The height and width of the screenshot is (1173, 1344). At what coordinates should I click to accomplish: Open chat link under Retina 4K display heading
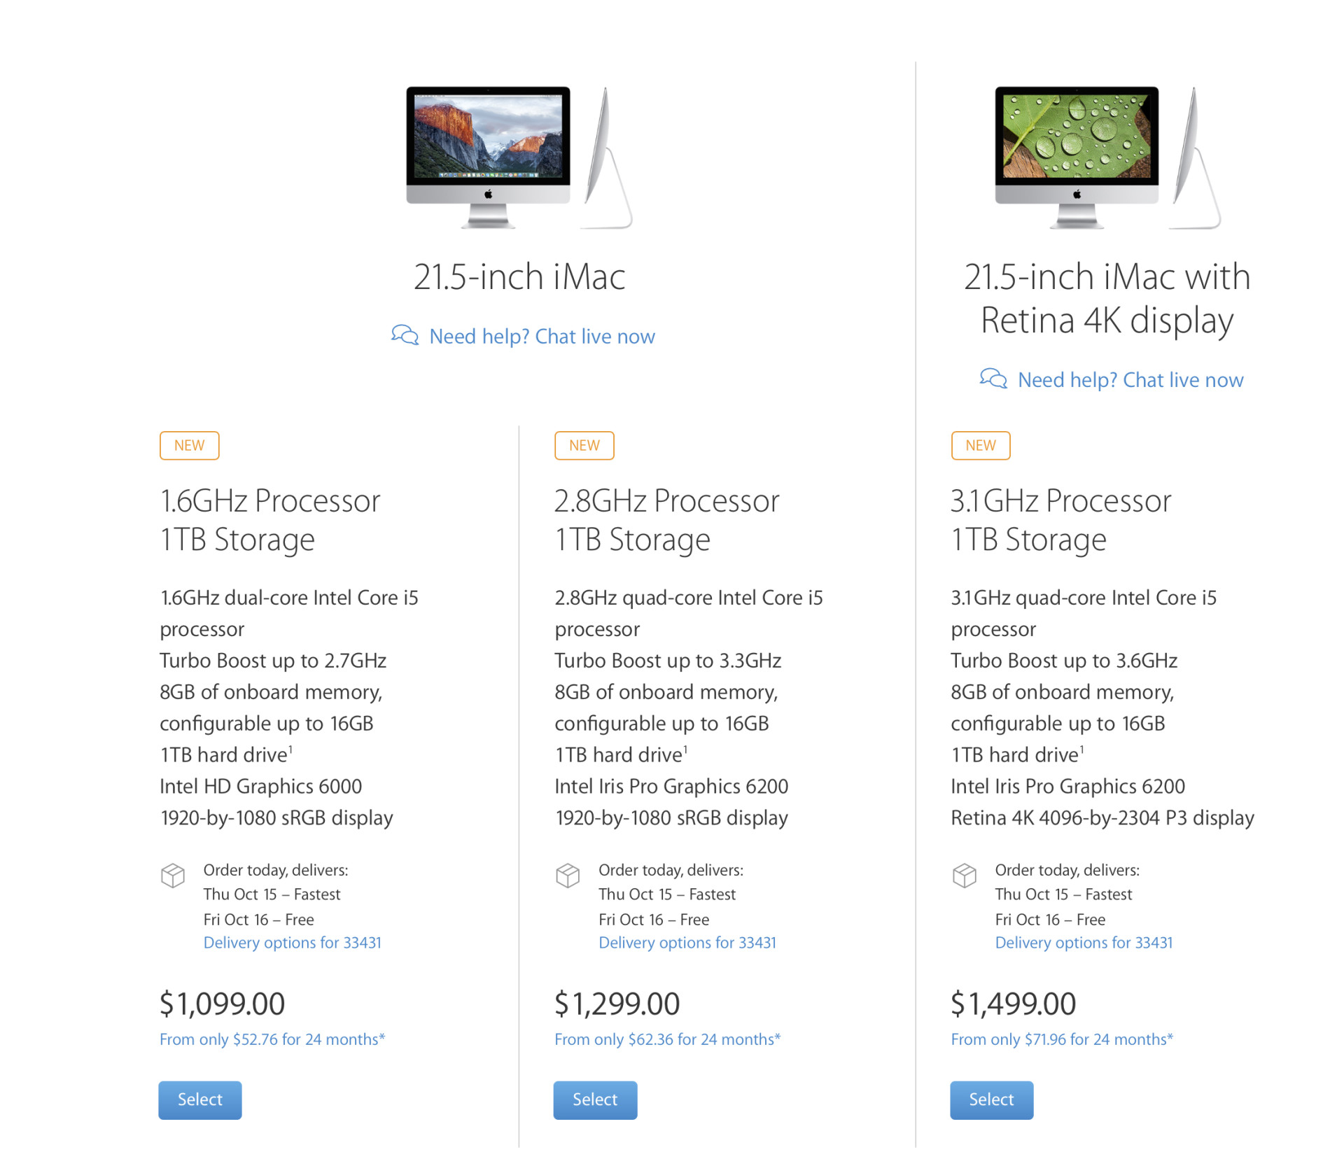coord(1130,380)
